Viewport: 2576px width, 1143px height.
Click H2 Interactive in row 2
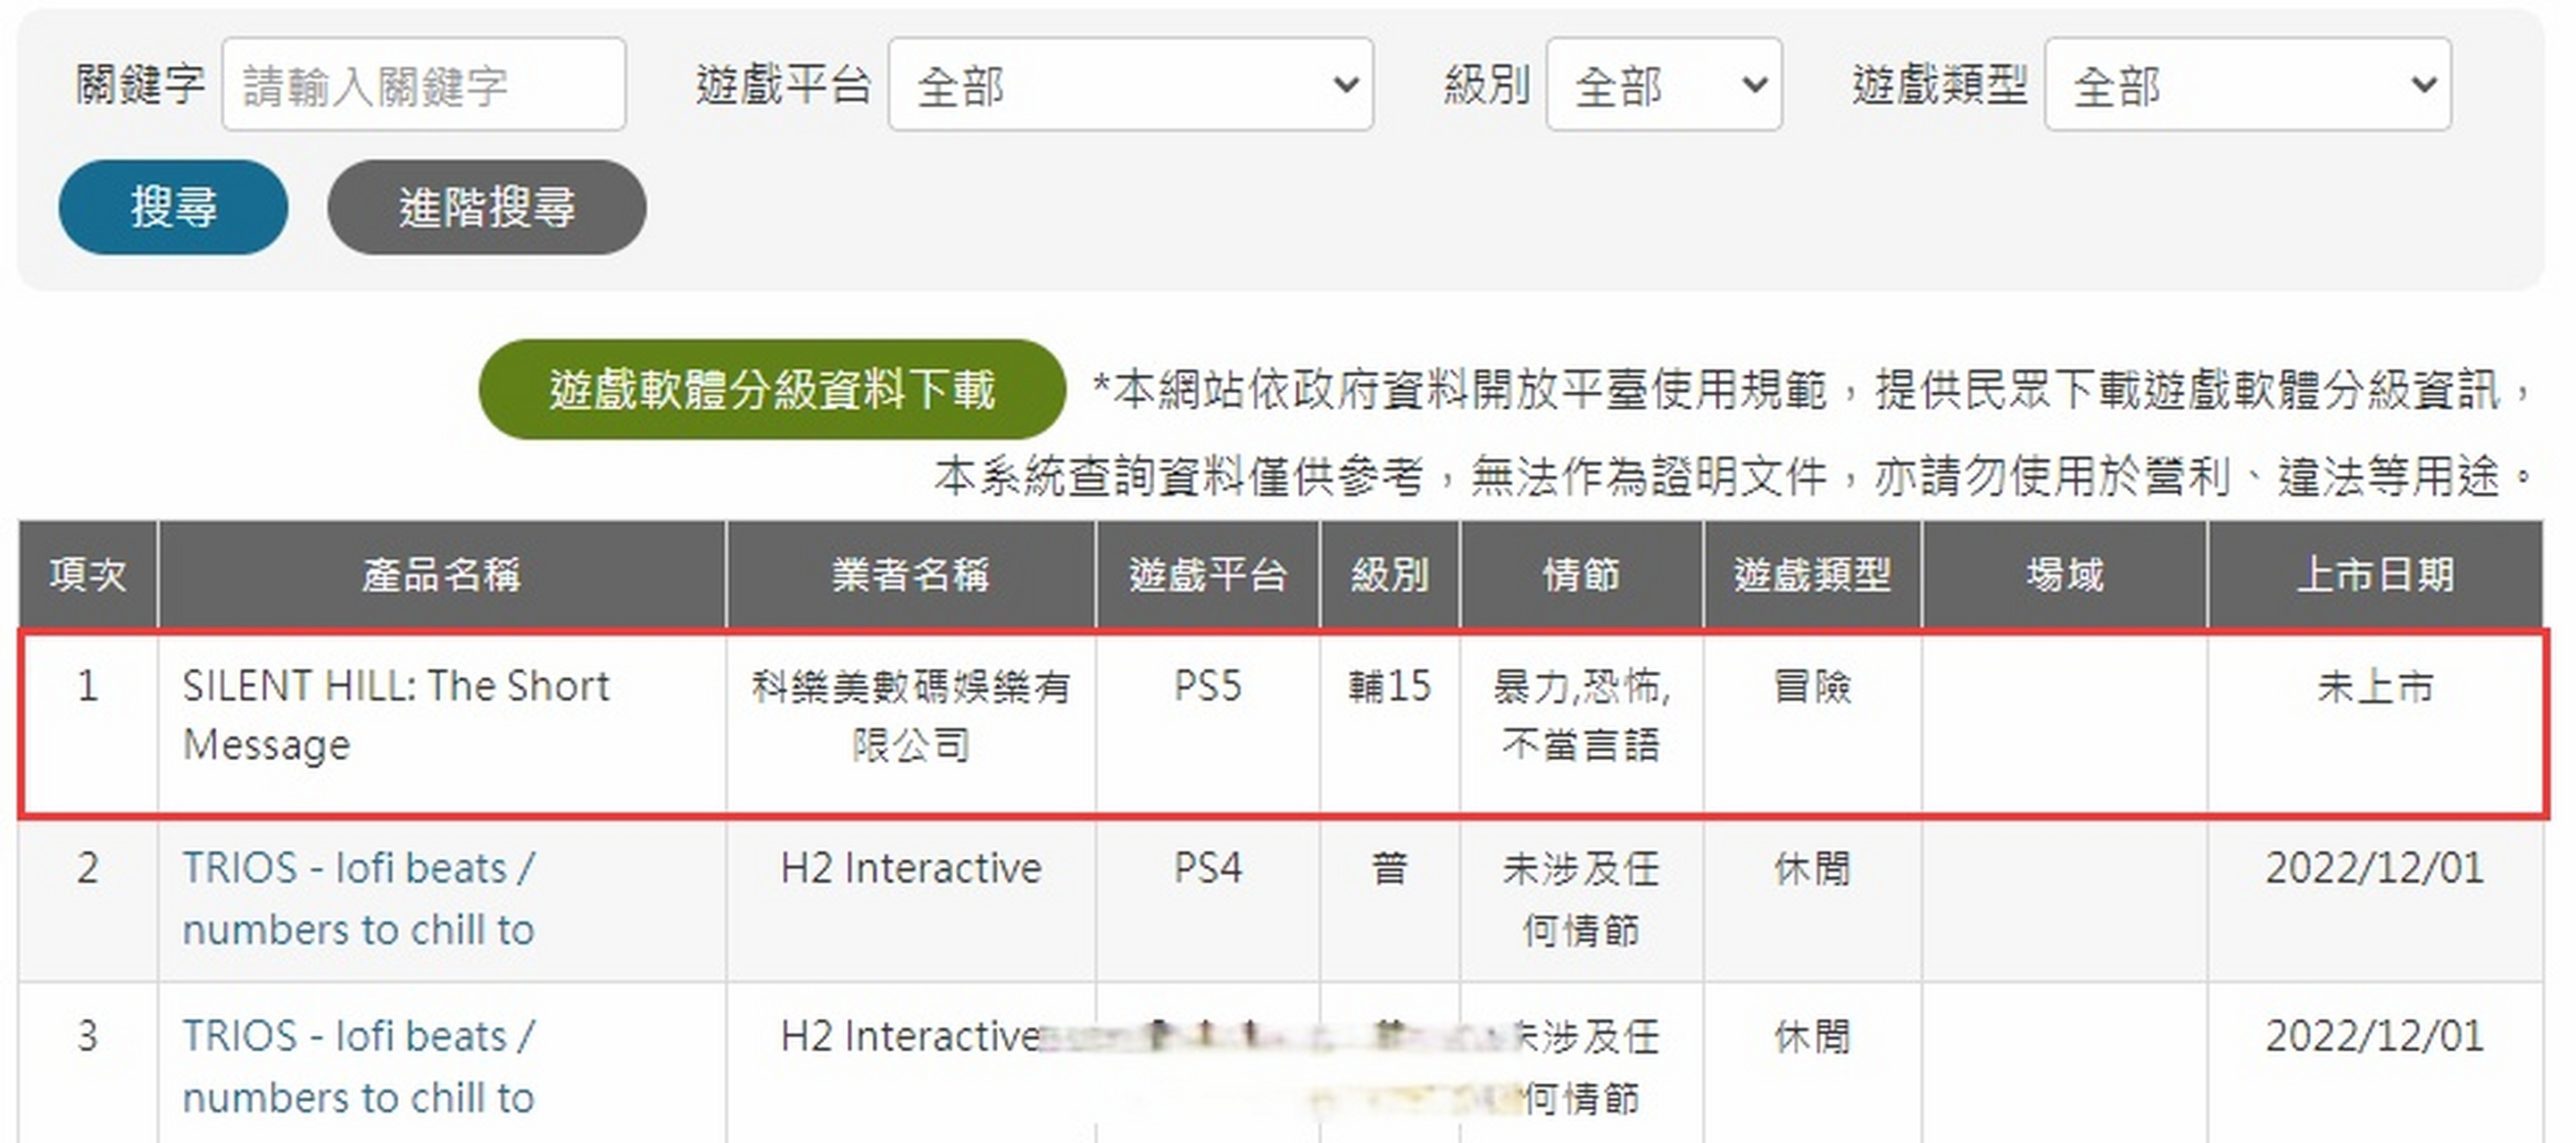pyautogui.click(x=910, y=868)
